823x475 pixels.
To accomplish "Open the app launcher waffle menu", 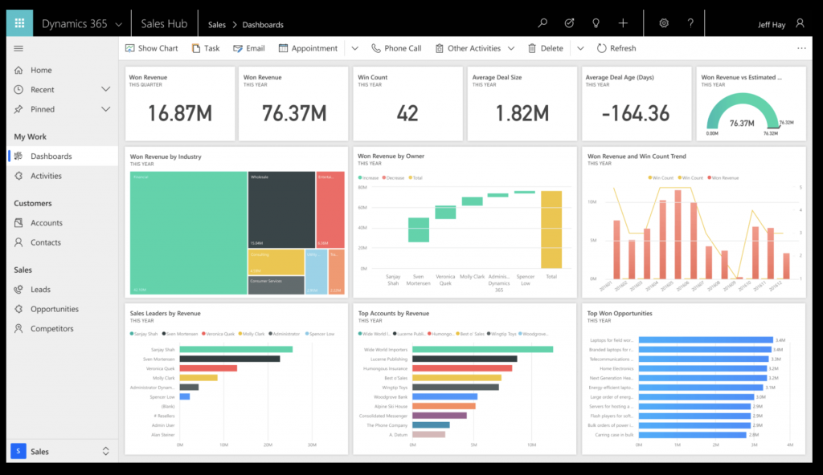I will (19, 23).
